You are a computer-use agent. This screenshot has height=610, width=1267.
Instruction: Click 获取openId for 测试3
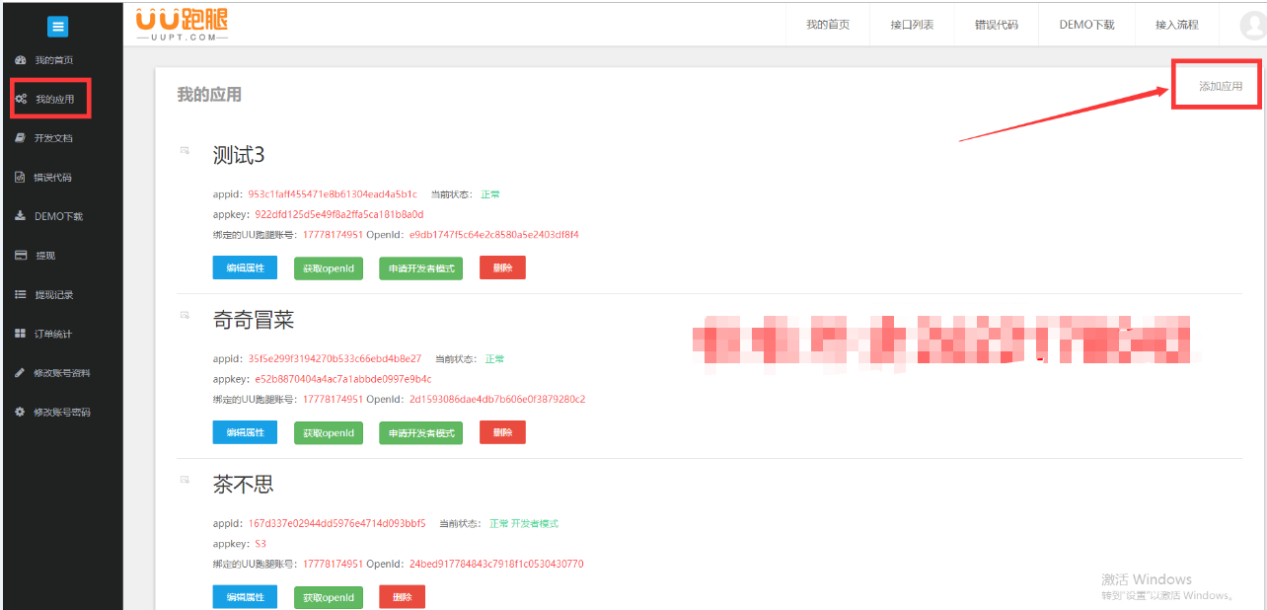tap(329, 267)
